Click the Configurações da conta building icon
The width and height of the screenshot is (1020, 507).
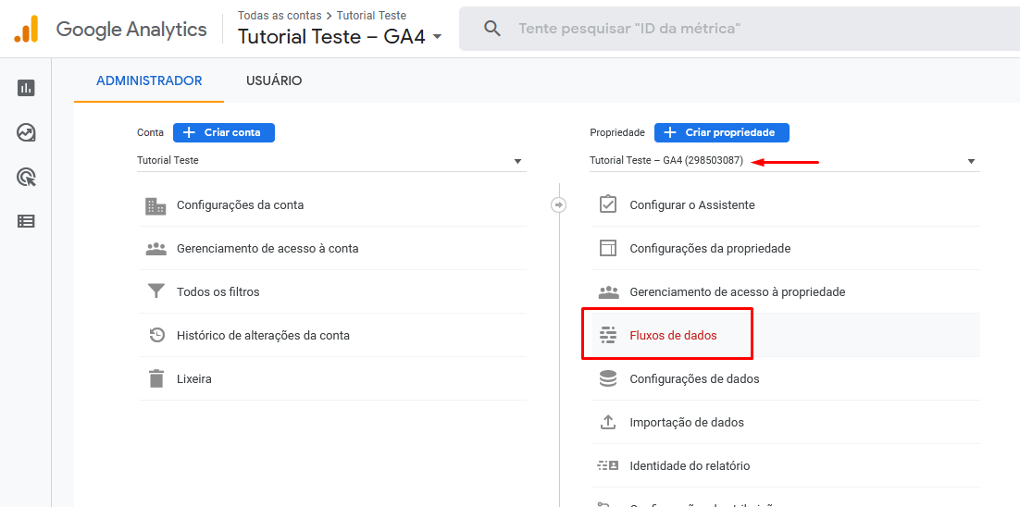155,205
